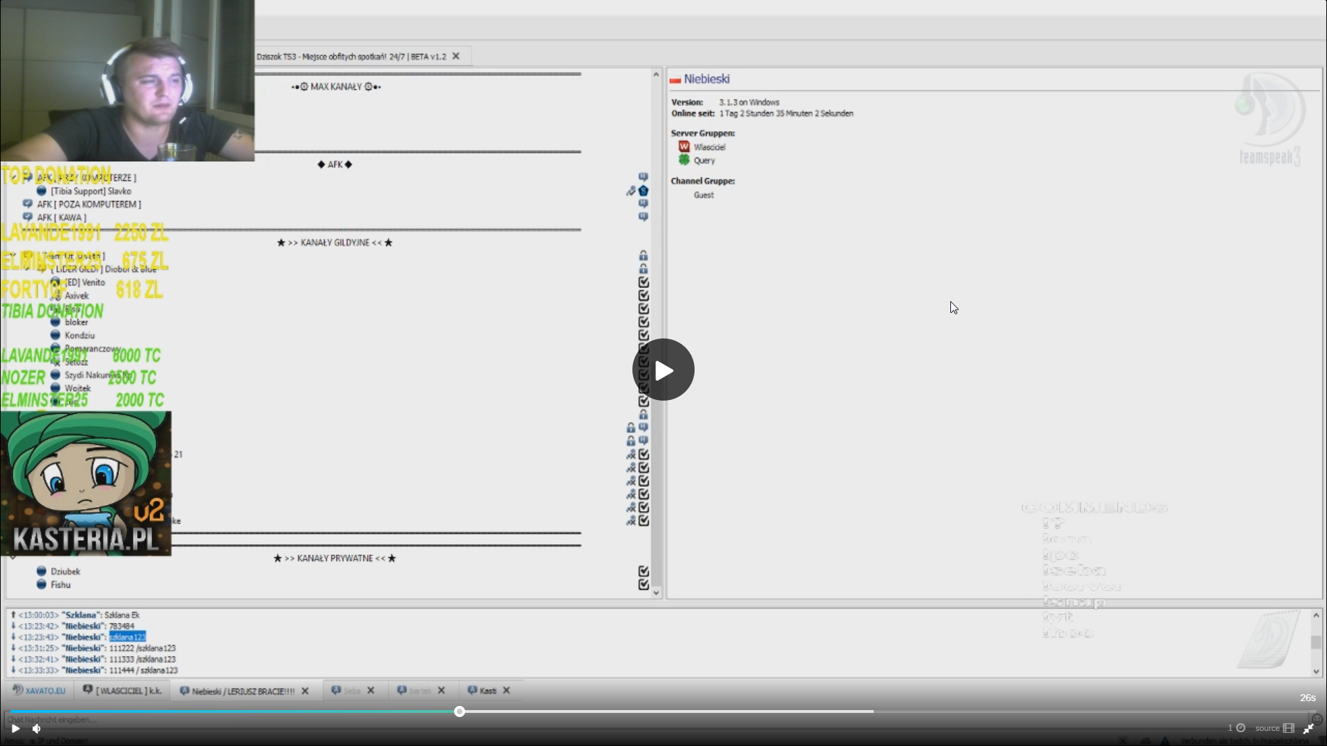Exit fullscreen with the shrink arrows icon
This screenshot has height=746, width=1327.
[1308, 728]
